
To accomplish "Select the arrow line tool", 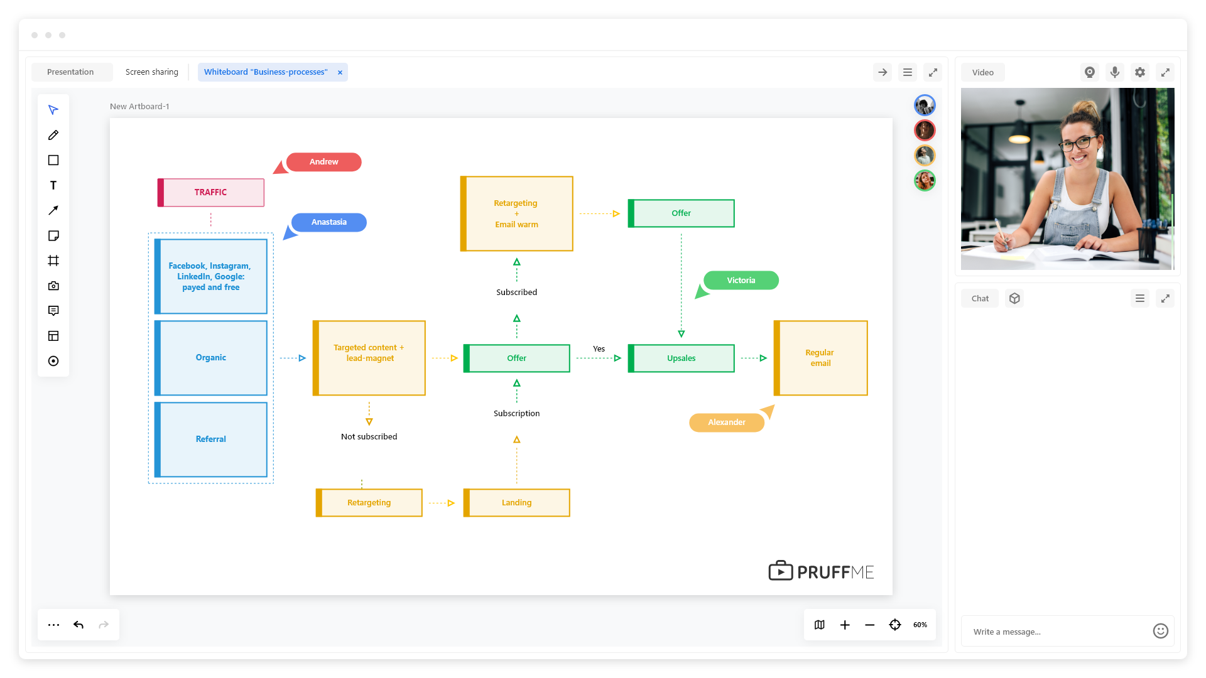I will click(53, 210).
